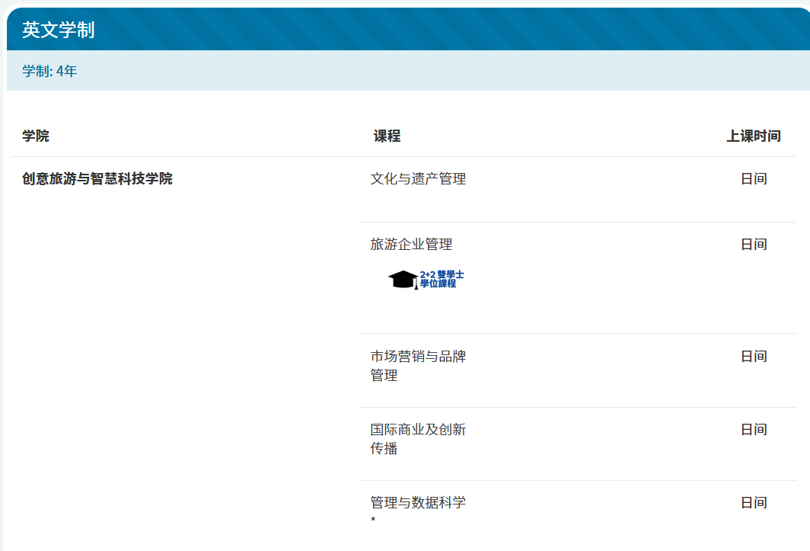Click 日间 in the 国际商业及创新传播 row
Screen dimensions: 810x551
click(x=754, y=430)
